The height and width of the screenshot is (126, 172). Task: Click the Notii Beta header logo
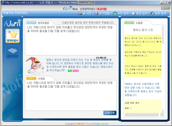tap(70, 8)
